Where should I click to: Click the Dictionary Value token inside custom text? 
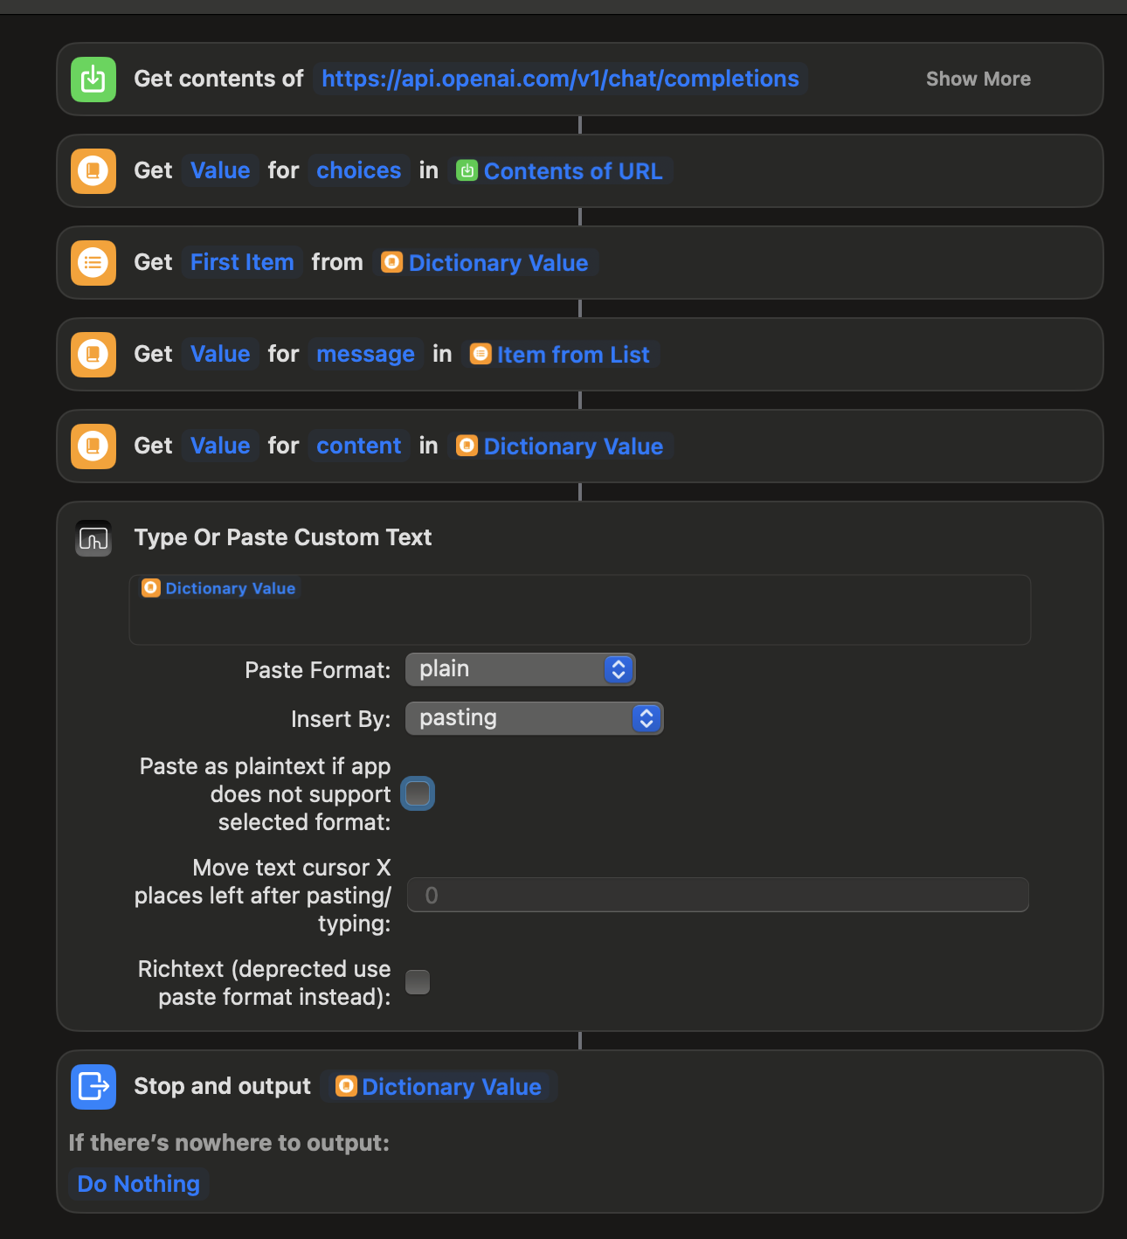click(x=218, y=588)
